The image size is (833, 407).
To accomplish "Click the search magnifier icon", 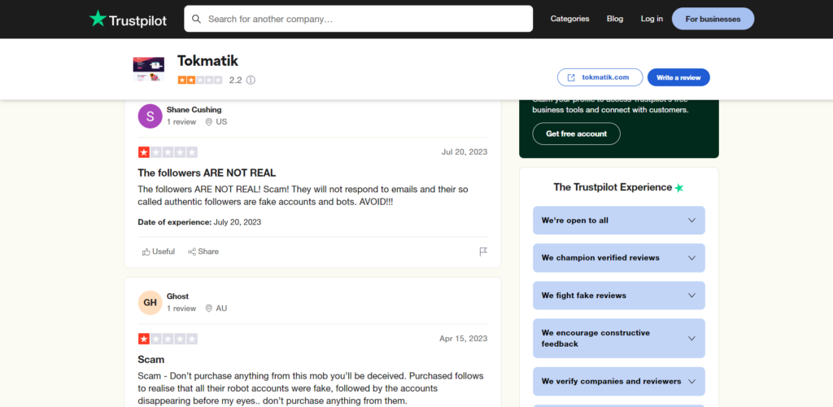I will pos(197,19).
